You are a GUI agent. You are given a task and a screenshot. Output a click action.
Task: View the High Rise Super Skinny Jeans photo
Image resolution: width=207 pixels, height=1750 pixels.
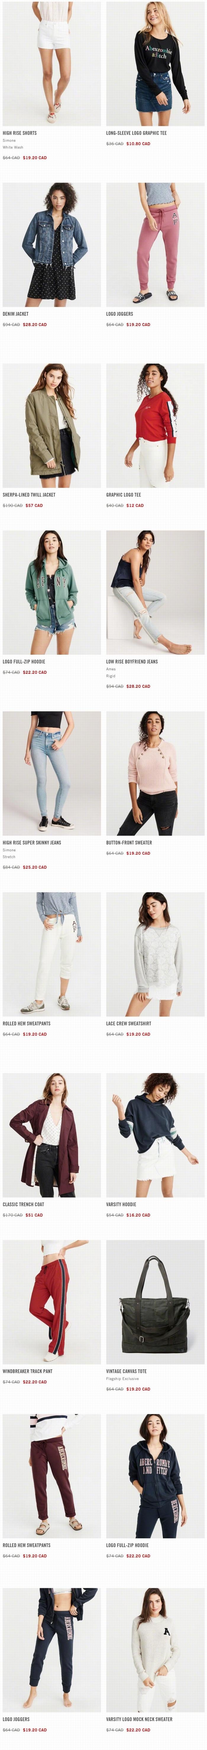[x=51, y=773]
